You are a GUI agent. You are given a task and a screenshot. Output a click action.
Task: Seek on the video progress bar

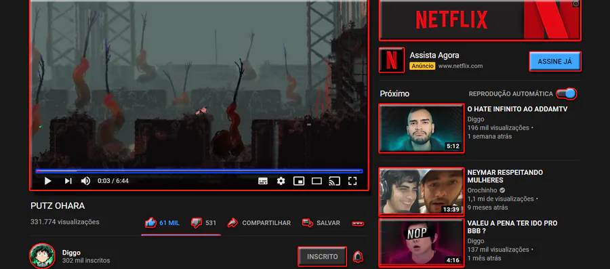[199, 171]
